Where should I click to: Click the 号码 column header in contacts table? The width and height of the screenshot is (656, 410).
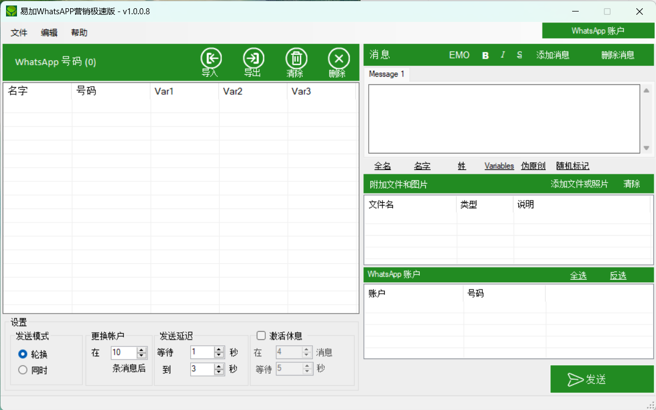[111, 91]
